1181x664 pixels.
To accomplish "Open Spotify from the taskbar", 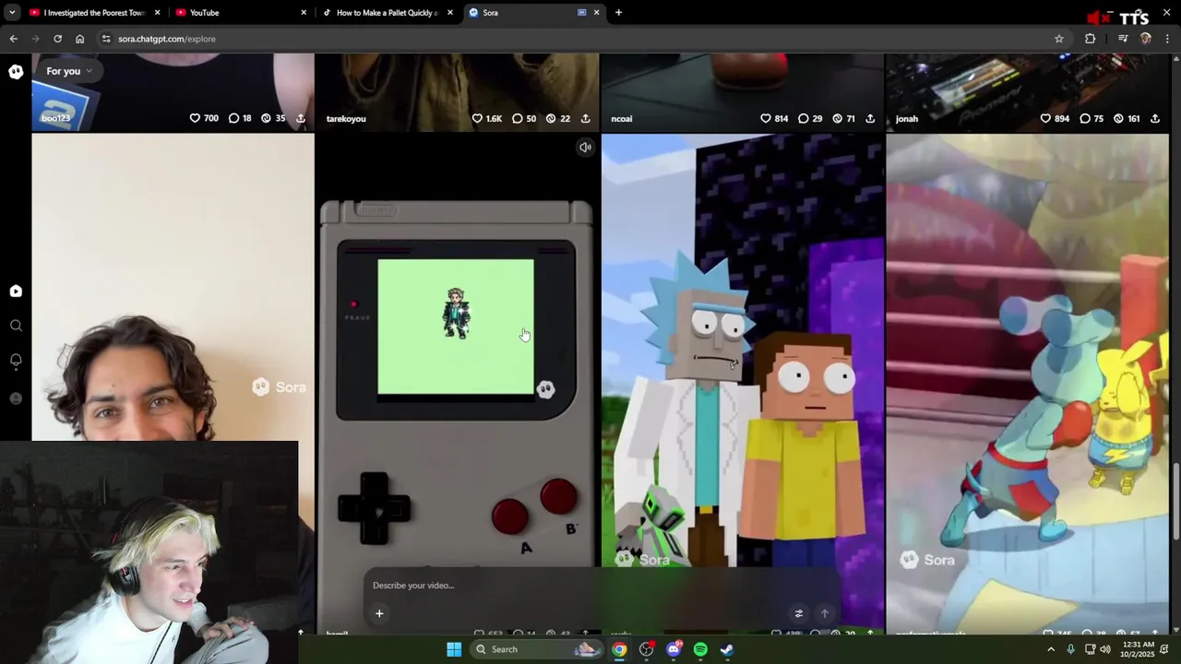I will click(x=700, y=649).
